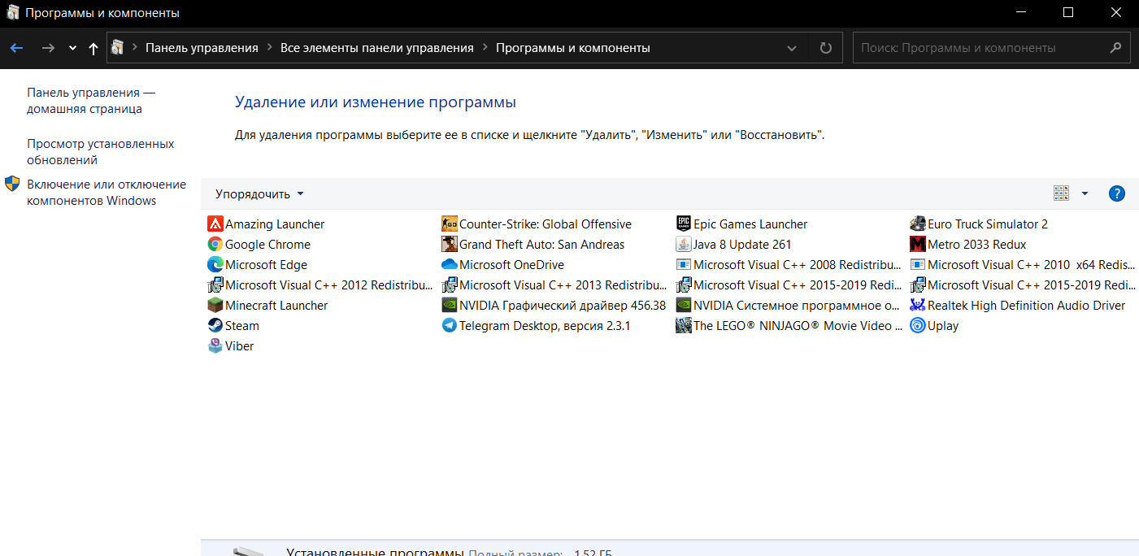Expand chevron after Все элементы панели управления

coord(485,48)
